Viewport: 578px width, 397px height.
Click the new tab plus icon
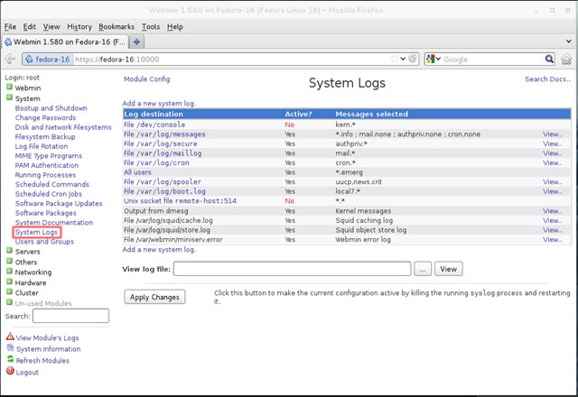pos(136,42)
